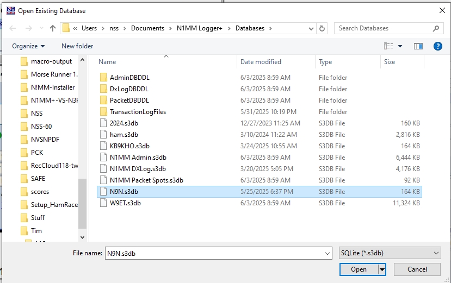Click the Up one level arrow
This screenshot has height=283, width=451.
53,28
